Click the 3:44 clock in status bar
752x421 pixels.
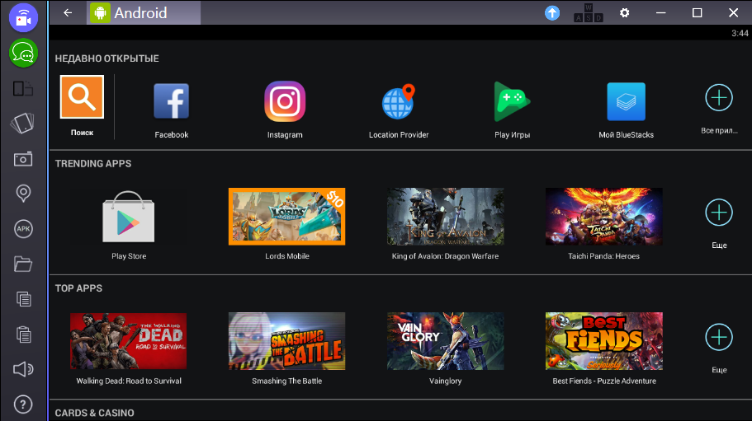[740, 33]
